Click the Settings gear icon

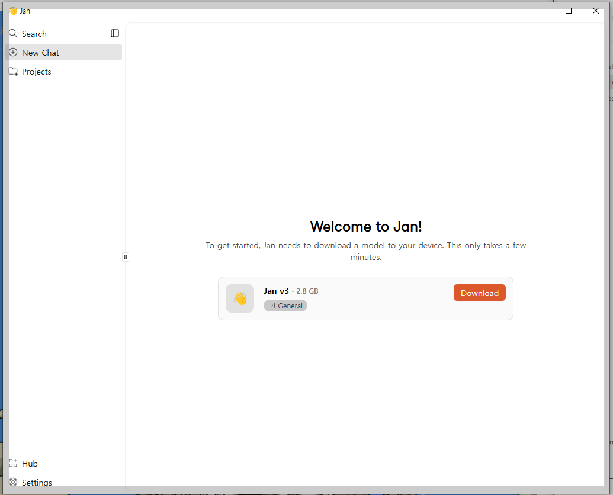pos(13,482)
